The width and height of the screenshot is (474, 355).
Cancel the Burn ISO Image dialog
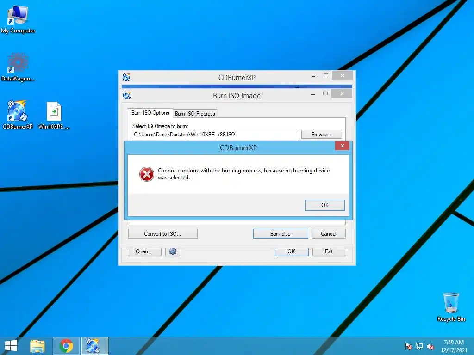tap(329, 233)
